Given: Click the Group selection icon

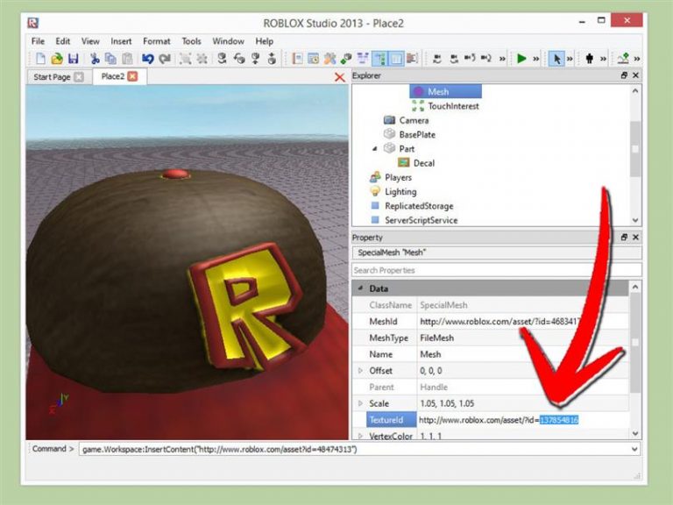Looking at the screenshot, I should tap(185, 59).
